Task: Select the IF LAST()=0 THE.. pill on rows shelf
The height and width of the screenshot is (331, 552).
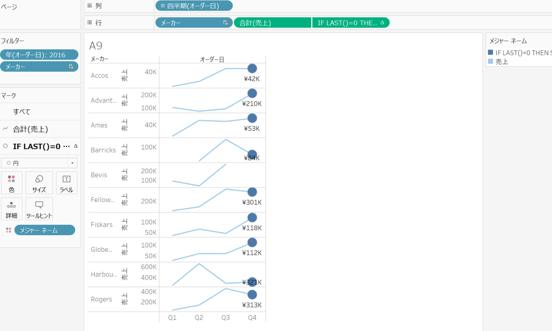Action: (351, 23)
